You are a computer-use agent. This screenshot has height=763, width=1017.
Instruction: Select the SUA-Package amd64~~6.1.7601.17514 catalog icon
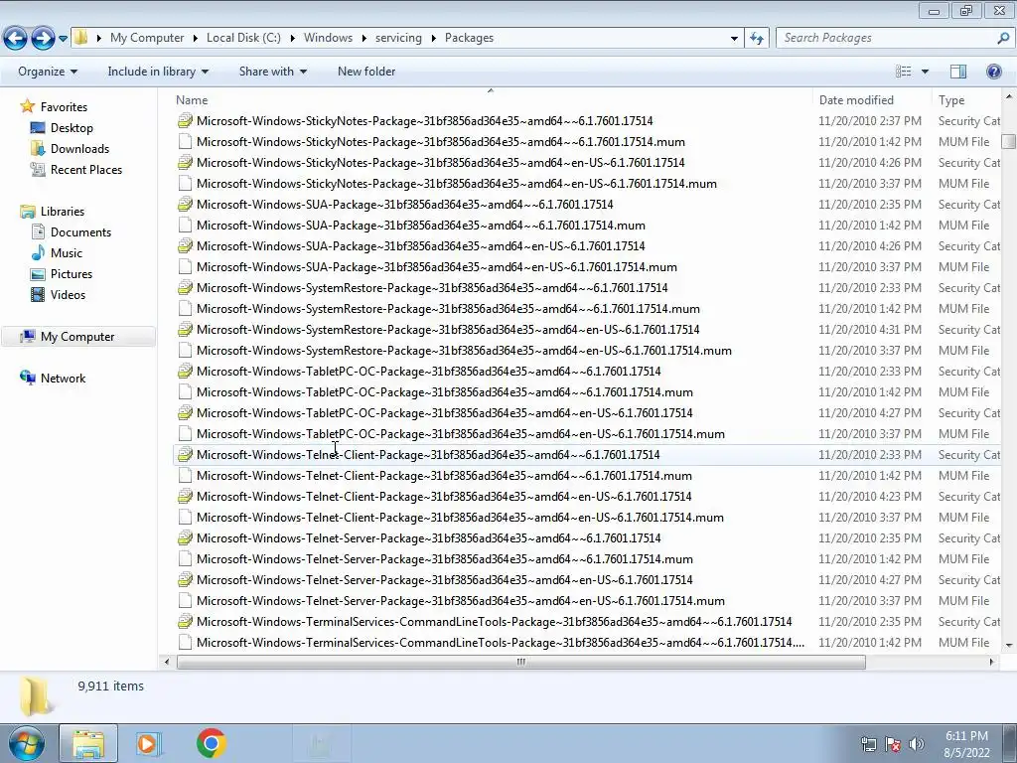pyautogui.click(x=185, y=204)
